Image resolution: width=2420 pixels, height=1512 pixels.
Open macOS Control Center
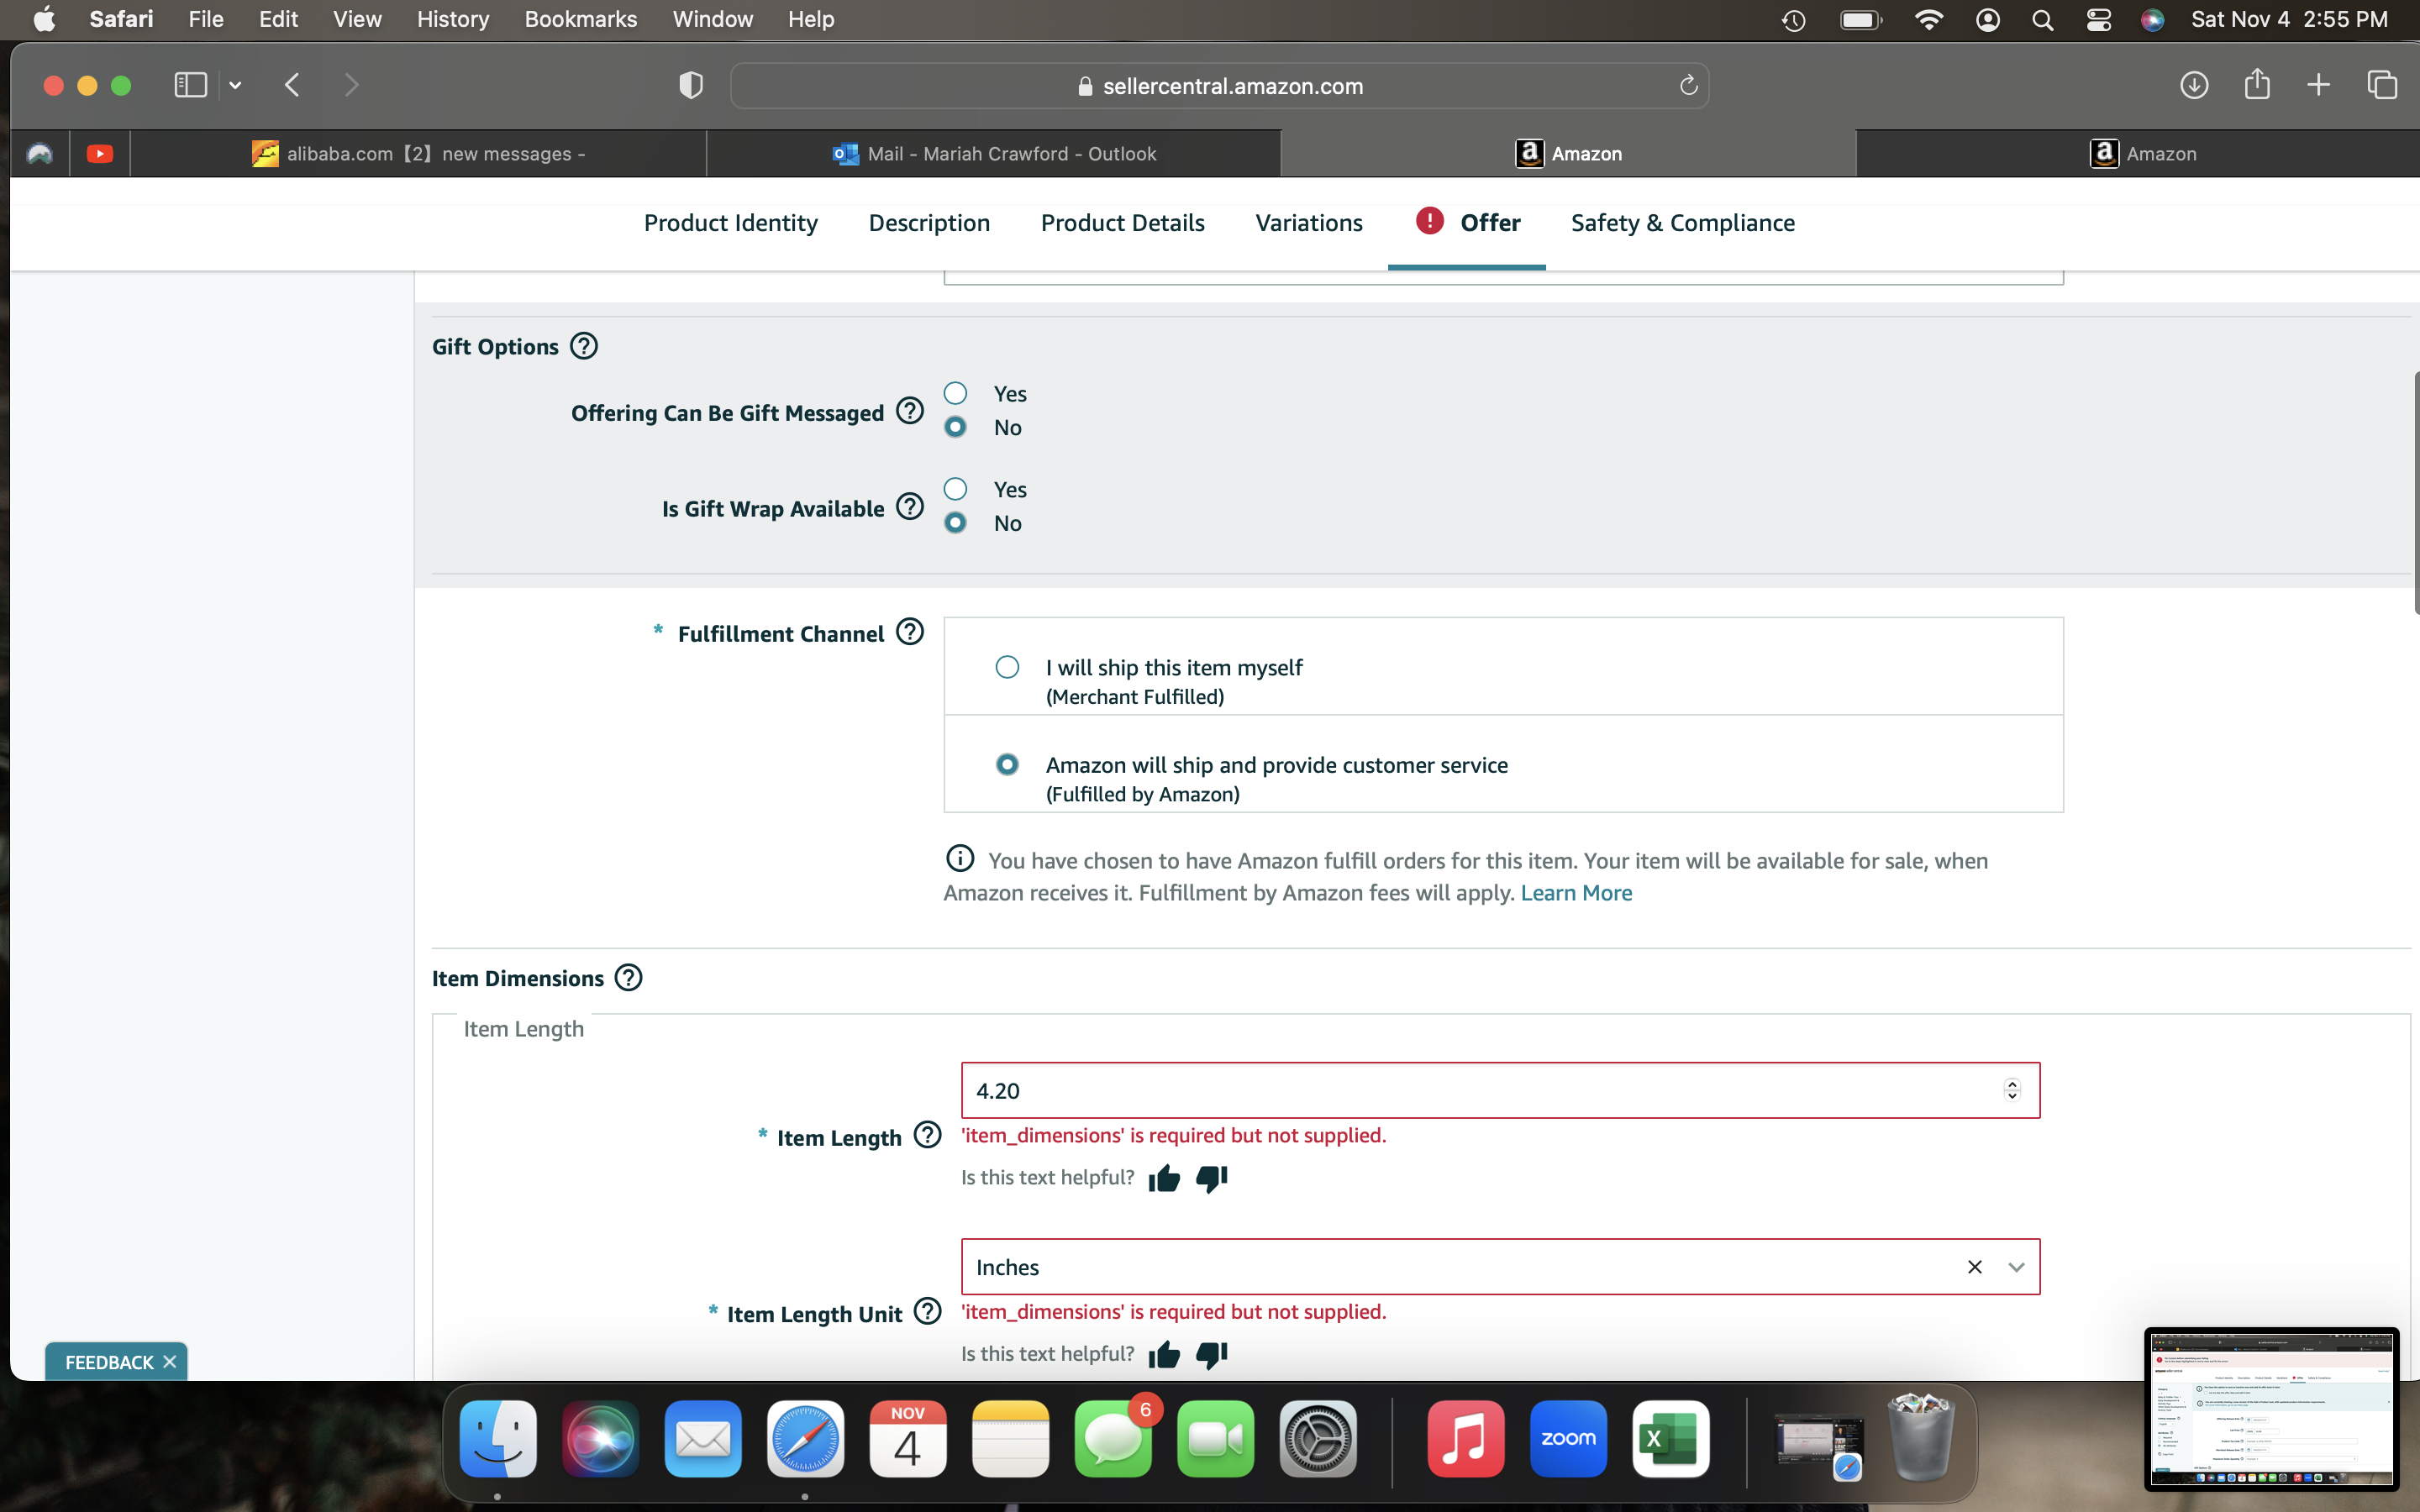click(x=2098, y=20)
